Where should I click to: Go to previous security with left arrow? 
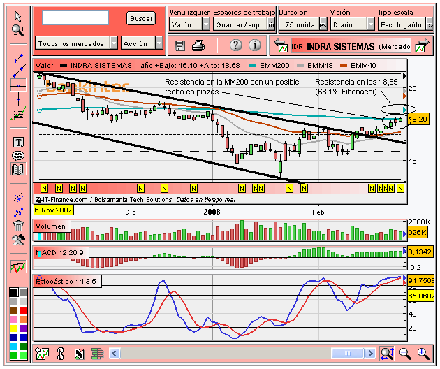[281, 46]
